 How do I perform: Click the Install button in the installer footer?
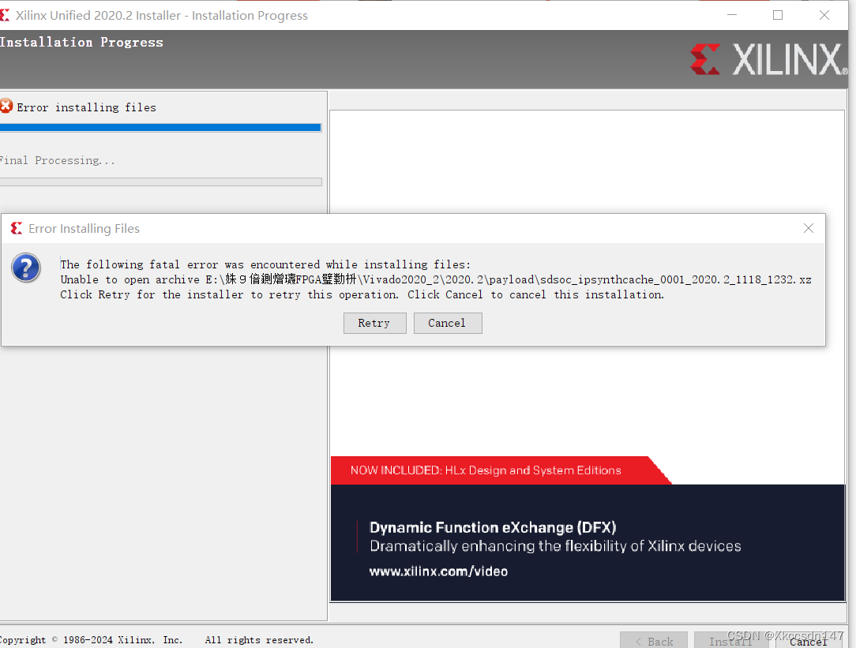(x=731, y=641)
